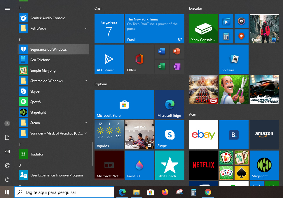The image size is (283, 198).
Task: Open File Explorer from the taskbar
Action: click(137, 192)
